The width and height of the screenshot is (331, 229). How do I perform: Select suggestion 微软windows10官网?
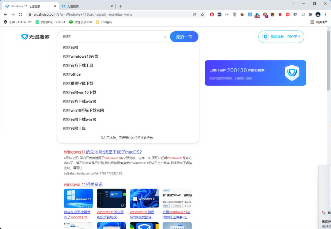point(81,56)
